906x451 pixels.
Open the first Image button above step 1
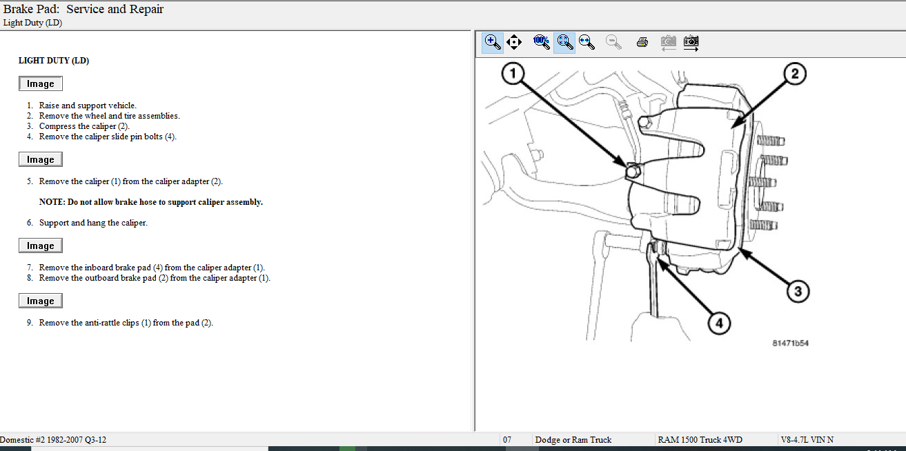pyautogui.click(x=41, y=84)
